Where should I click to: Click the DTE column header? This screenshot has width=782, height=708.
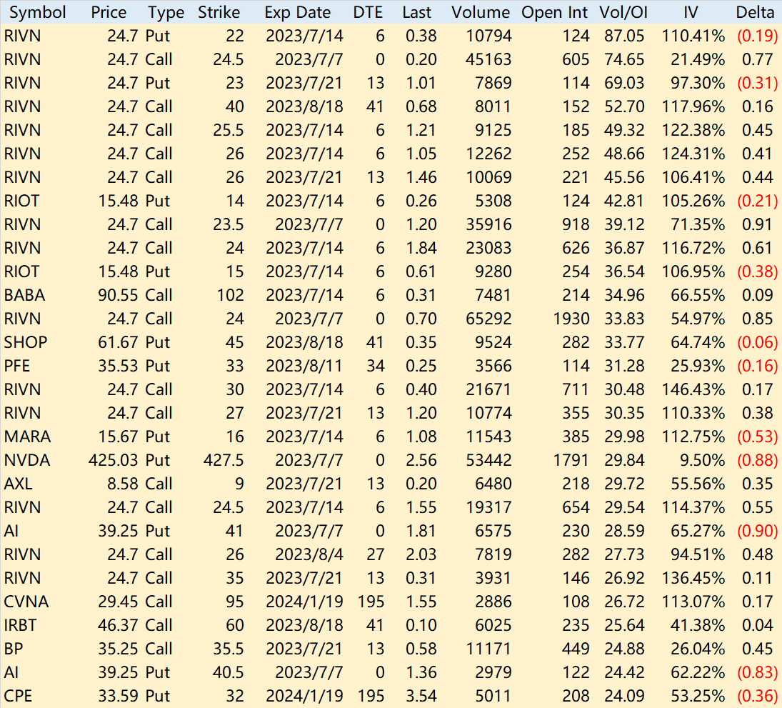(x=368, y=12)
